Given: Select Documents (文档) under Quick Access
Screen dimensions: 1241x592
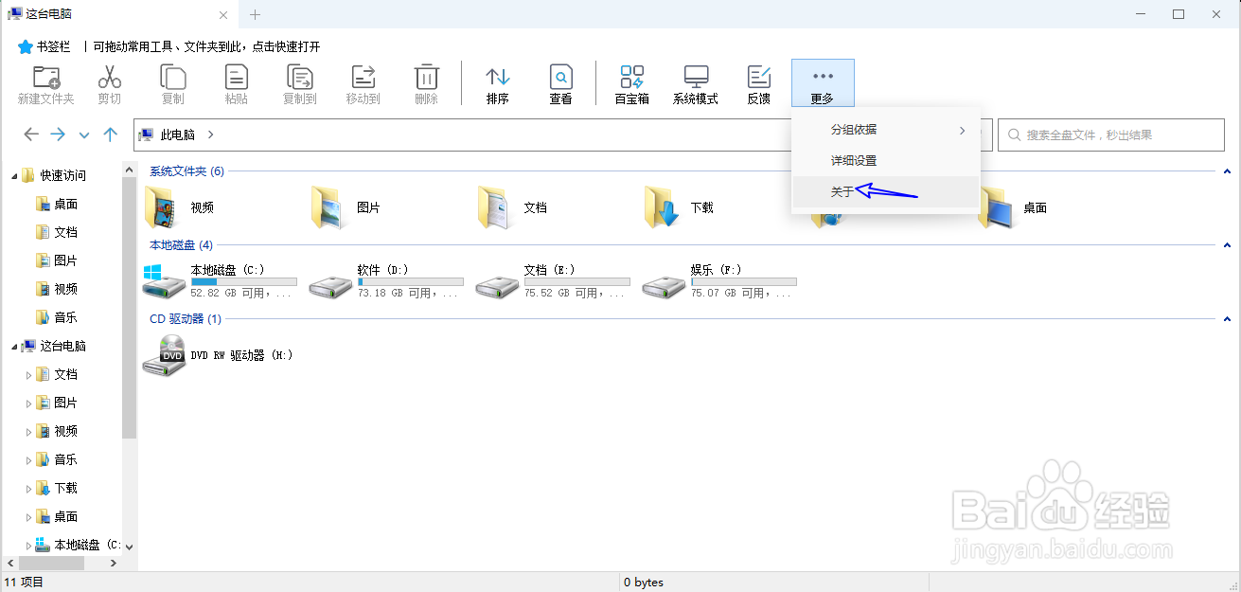Looking at the screenshot, I should [57, 232].
